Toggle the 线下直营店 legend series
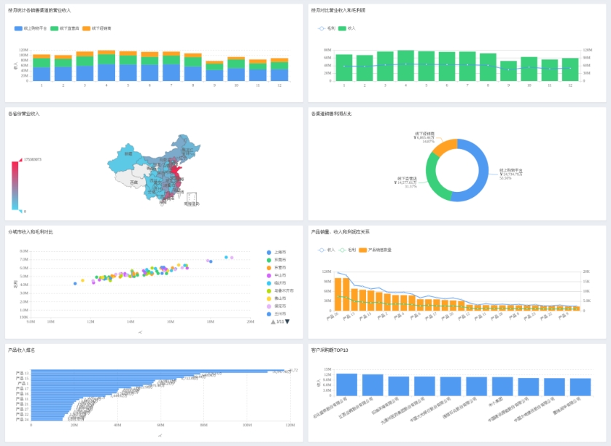This screenshot has height=446, width=611. coord(55,28)
